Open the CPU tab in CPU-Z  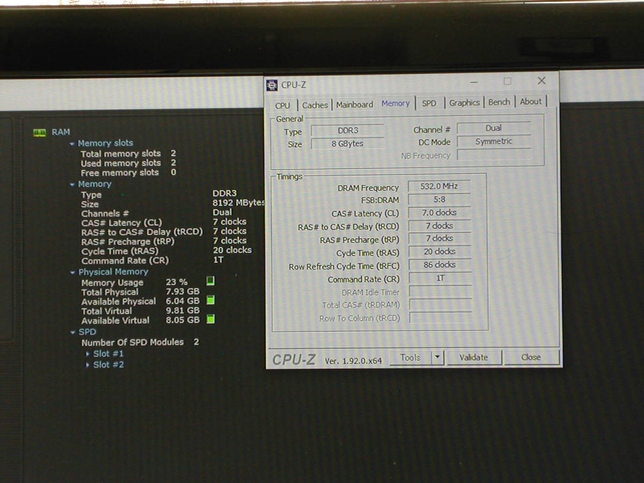click(283, 105)
